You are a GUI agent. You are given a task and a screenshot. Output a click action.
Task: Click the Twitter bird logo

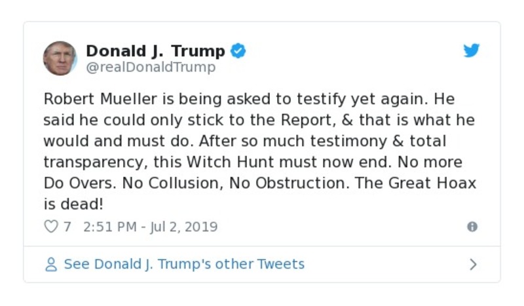pos(472,51)
